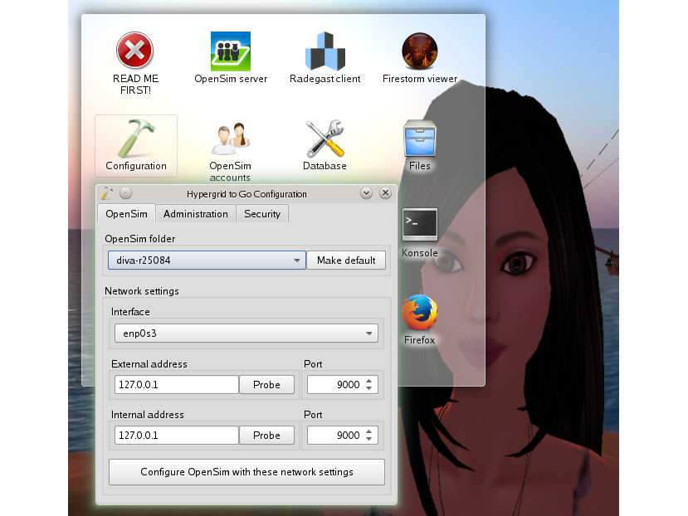The image size is (688, 516).
Task: Click the "Interface" label
Action: point(130,312)
